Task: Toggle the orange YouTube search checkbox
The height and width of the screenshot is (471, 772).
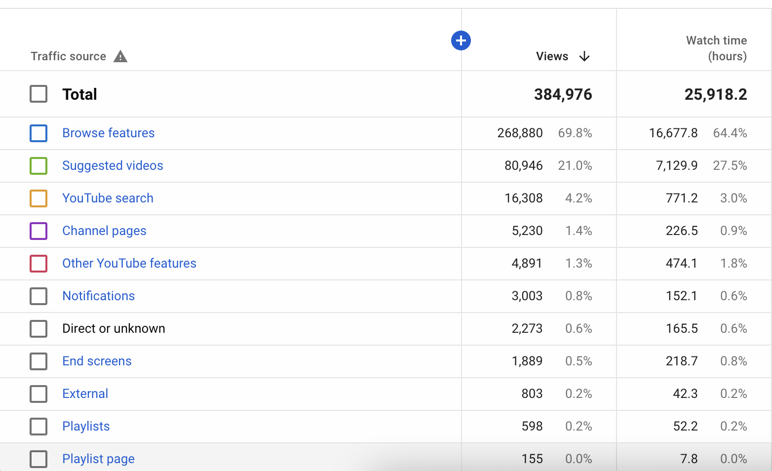Action: [39, 198]
